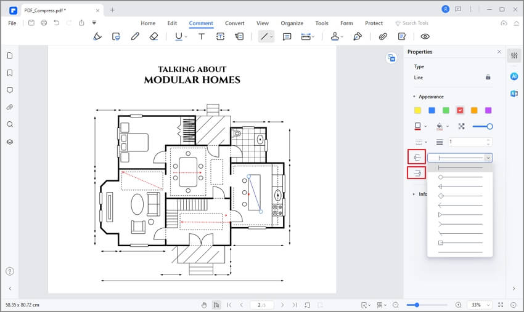Open the Bookmarks panel
This screenshot has width=524, height=312.
(10, 73)
